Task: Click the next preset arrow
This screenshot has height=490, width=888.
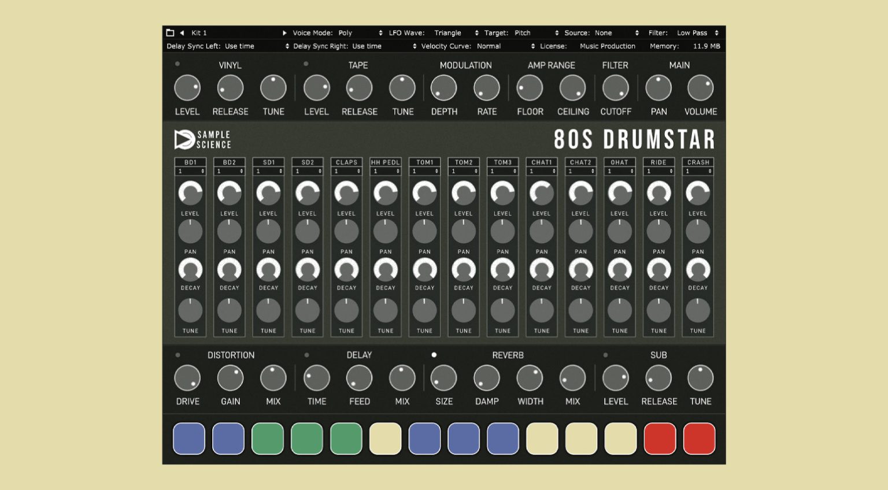Action: click(284, 32)
